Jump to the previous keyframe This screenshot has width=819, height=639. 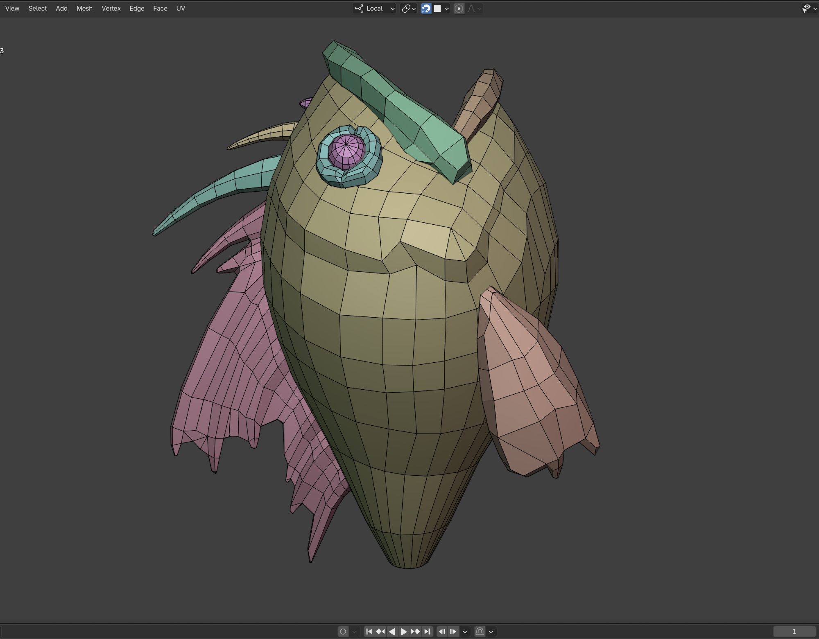pos(380,631)
